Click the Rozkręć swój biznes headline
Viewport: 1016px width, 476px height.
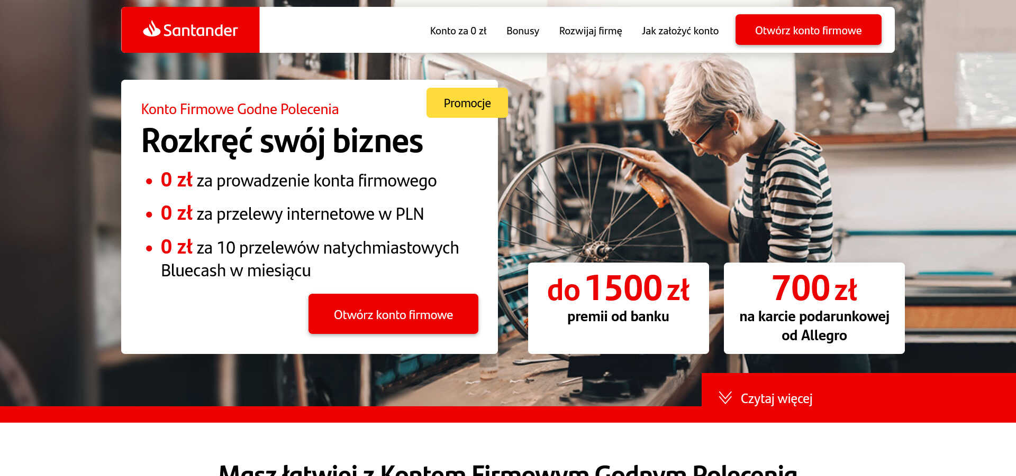pos(282,142)
